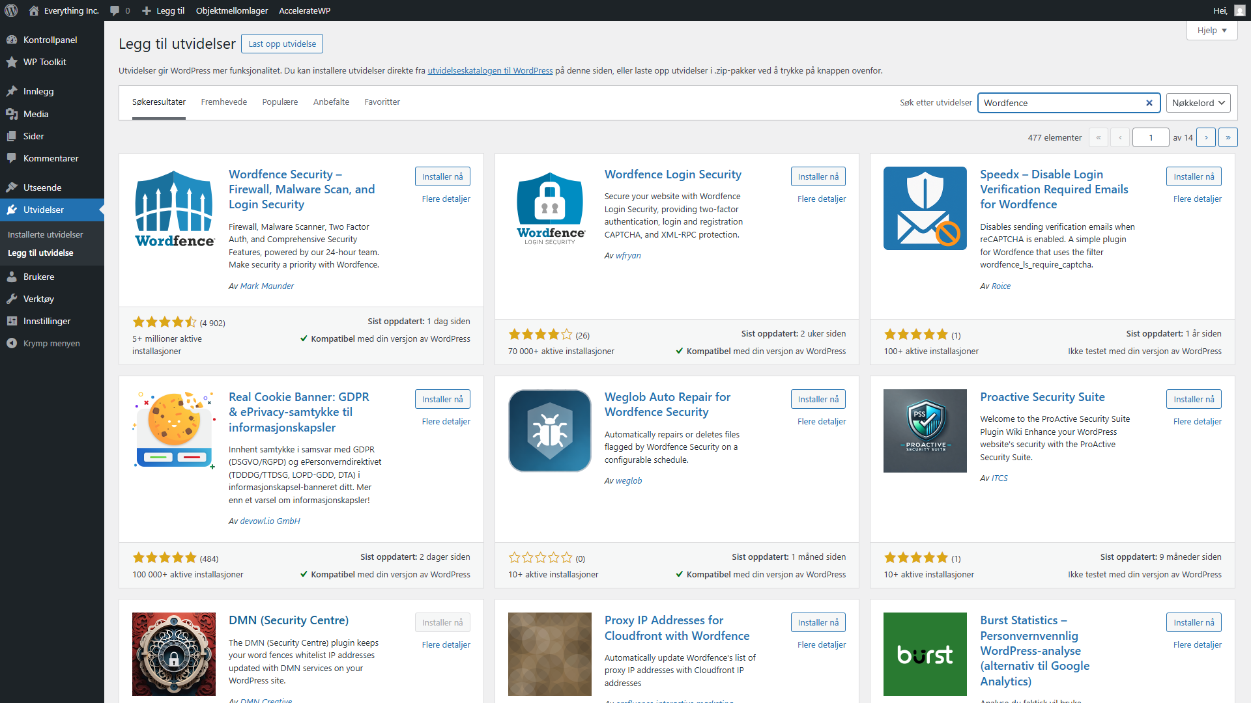Image resolution: width=1251 pixels, height=703 pixels.
Task: Open Objektmellomlager admin bar menu
Action: click(x=232, y=10)
